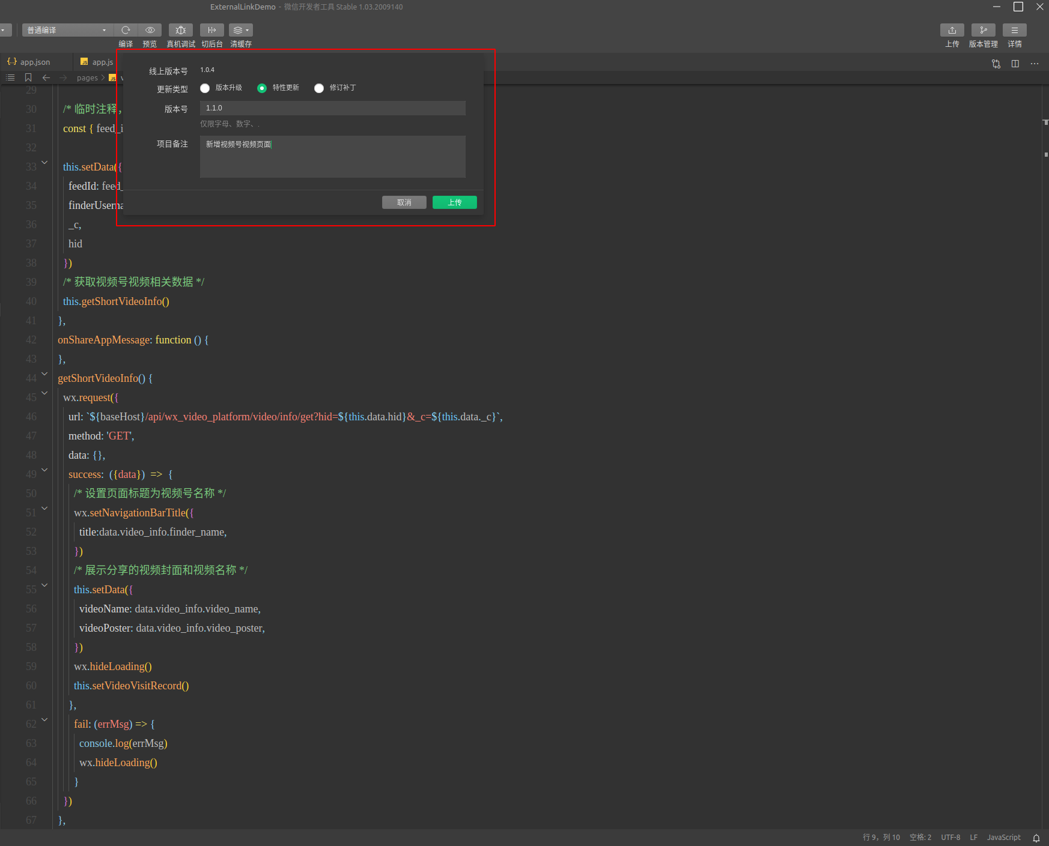Screen dimensions: 1049x846
Task: Click the JavaScript language mode item
Action: coord(1004,838)
